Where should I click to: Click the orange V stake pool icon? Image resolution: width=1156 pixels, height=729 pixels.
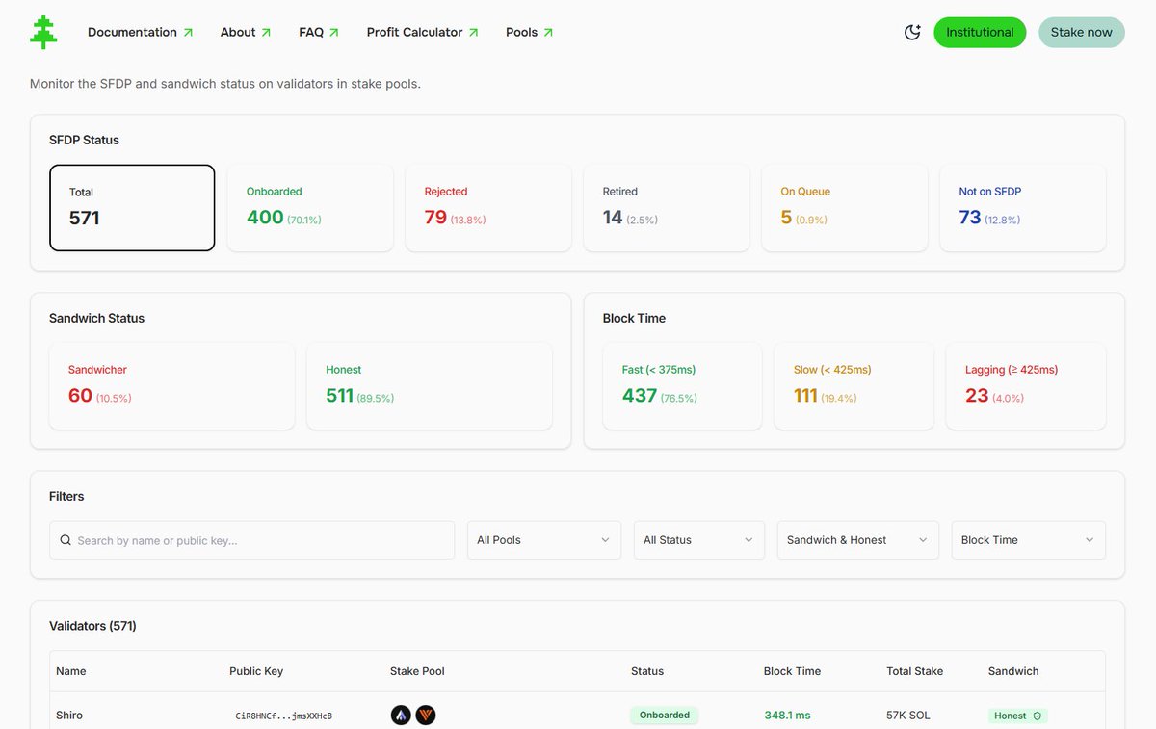tap(426, 716)
